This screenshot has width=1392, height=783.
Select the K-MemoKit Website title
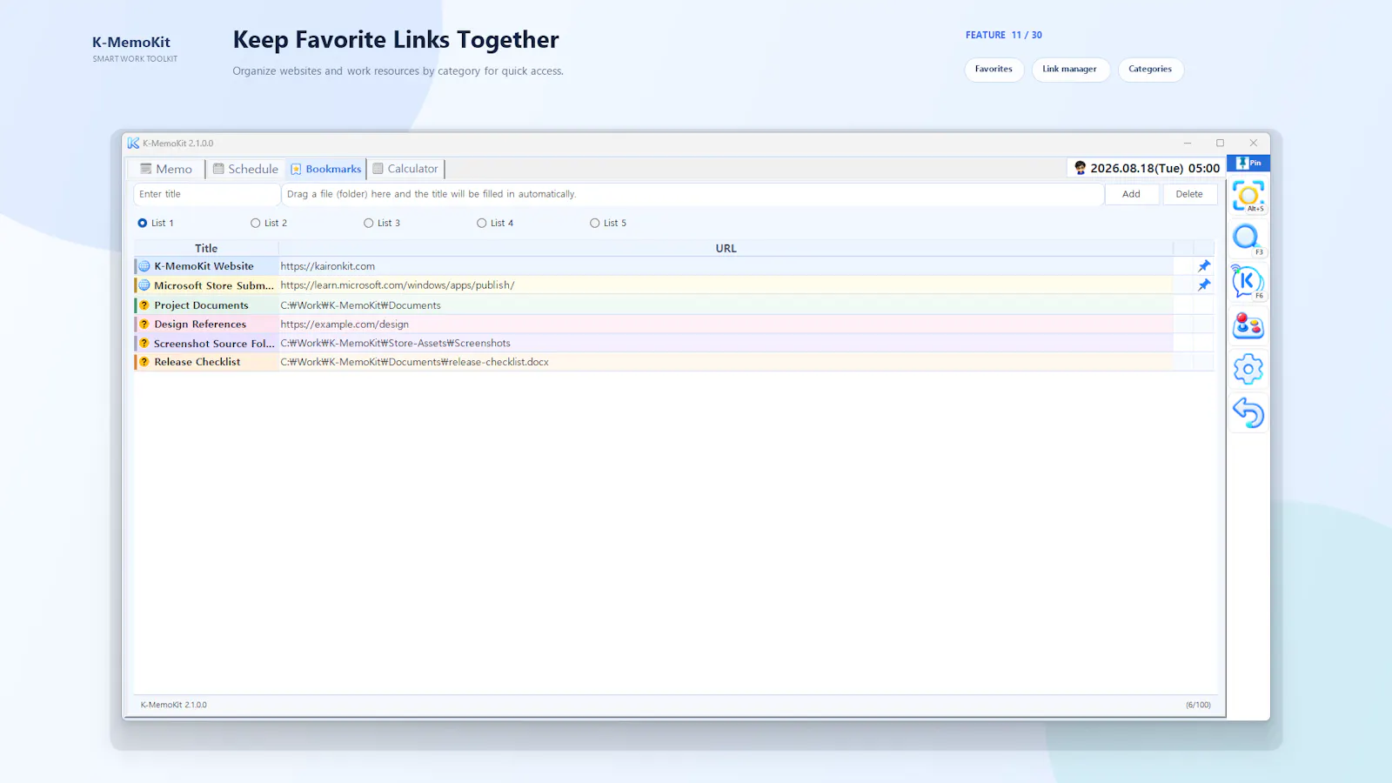click(x=204, y=266)
